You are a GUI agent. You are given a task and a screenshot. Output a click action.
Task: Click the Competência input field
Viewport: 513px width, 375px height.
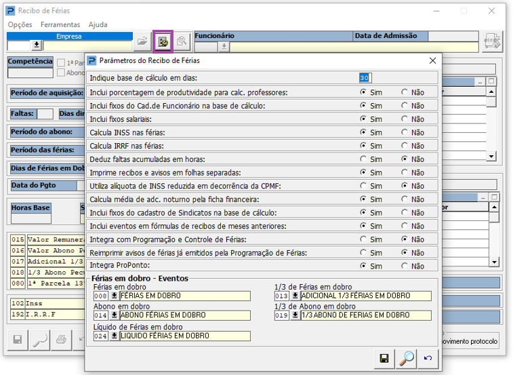coord(30,73)
